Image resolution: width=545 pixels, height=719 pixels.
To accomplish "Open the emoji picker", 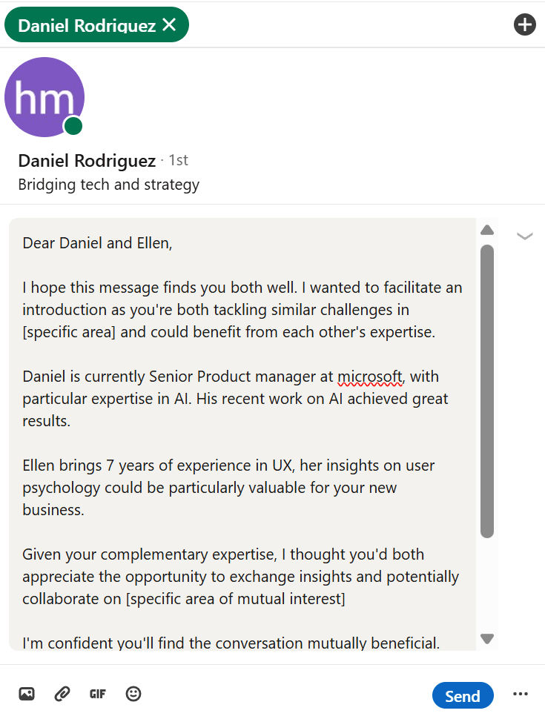I will tap(133, 694).
